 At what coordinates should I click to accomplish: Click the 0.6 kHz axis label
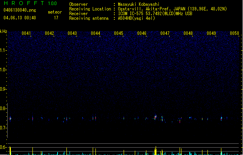(3, 147)
